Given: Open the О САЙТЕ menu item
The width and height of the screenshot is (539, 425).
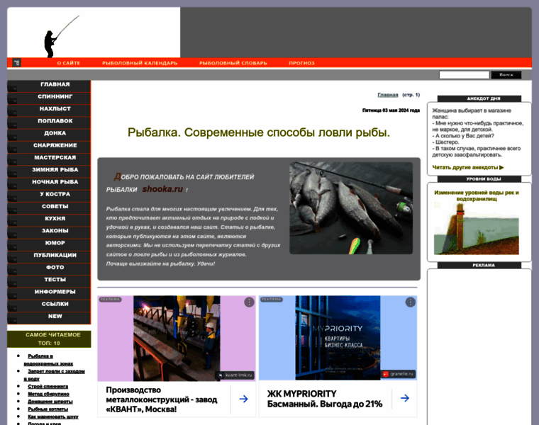Looking at the screenshot, I should tap(68, 63).
